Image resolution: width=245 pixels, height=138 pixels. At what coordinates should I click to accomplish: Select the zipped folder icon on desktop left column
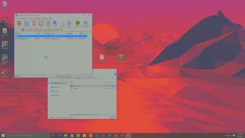click(x=5, y=32)
